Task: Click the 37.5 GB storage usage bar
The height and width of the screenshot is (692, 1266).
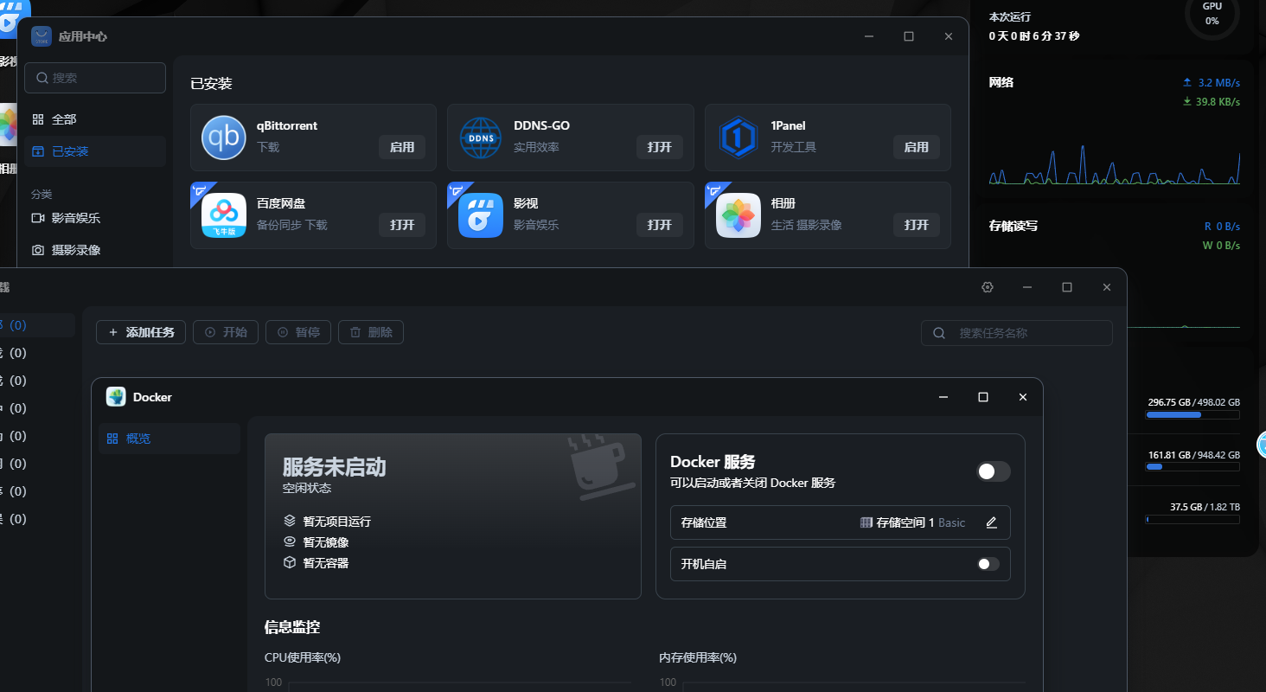Action: click(1192, 520)
